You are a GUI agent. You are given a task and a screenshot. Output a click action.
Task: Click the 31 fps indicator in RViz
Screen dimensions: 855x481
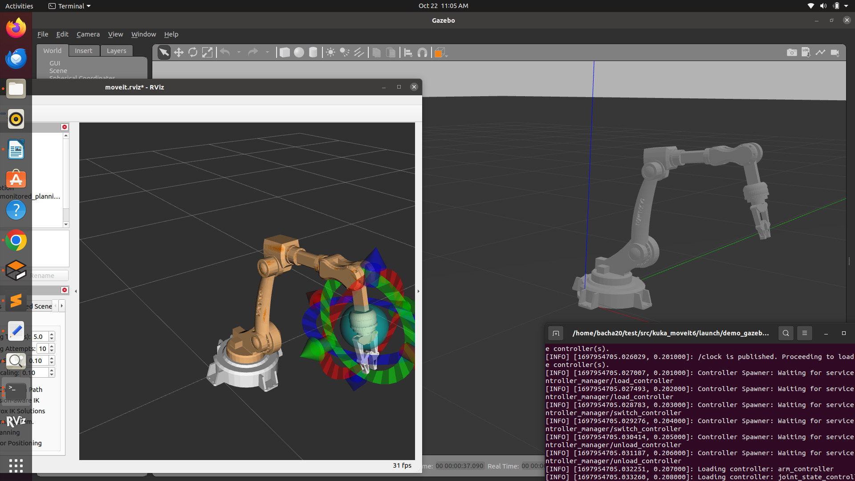pos(402,465)
